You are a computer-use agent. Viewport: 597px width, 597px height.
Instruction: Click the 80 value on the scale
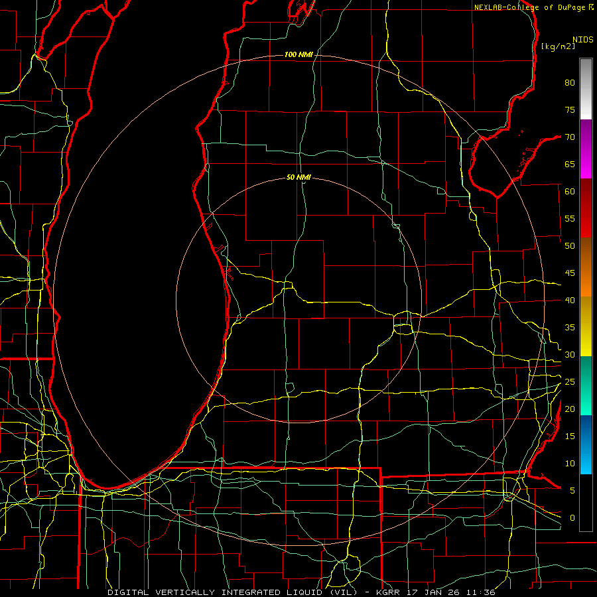(x=570, y=83)
